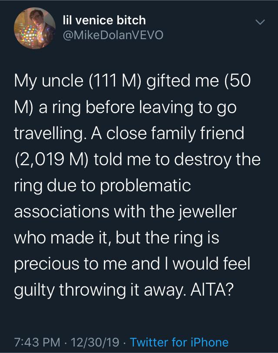
Task: Click the word jeweller in the tweet
Action: pos(208,212)
